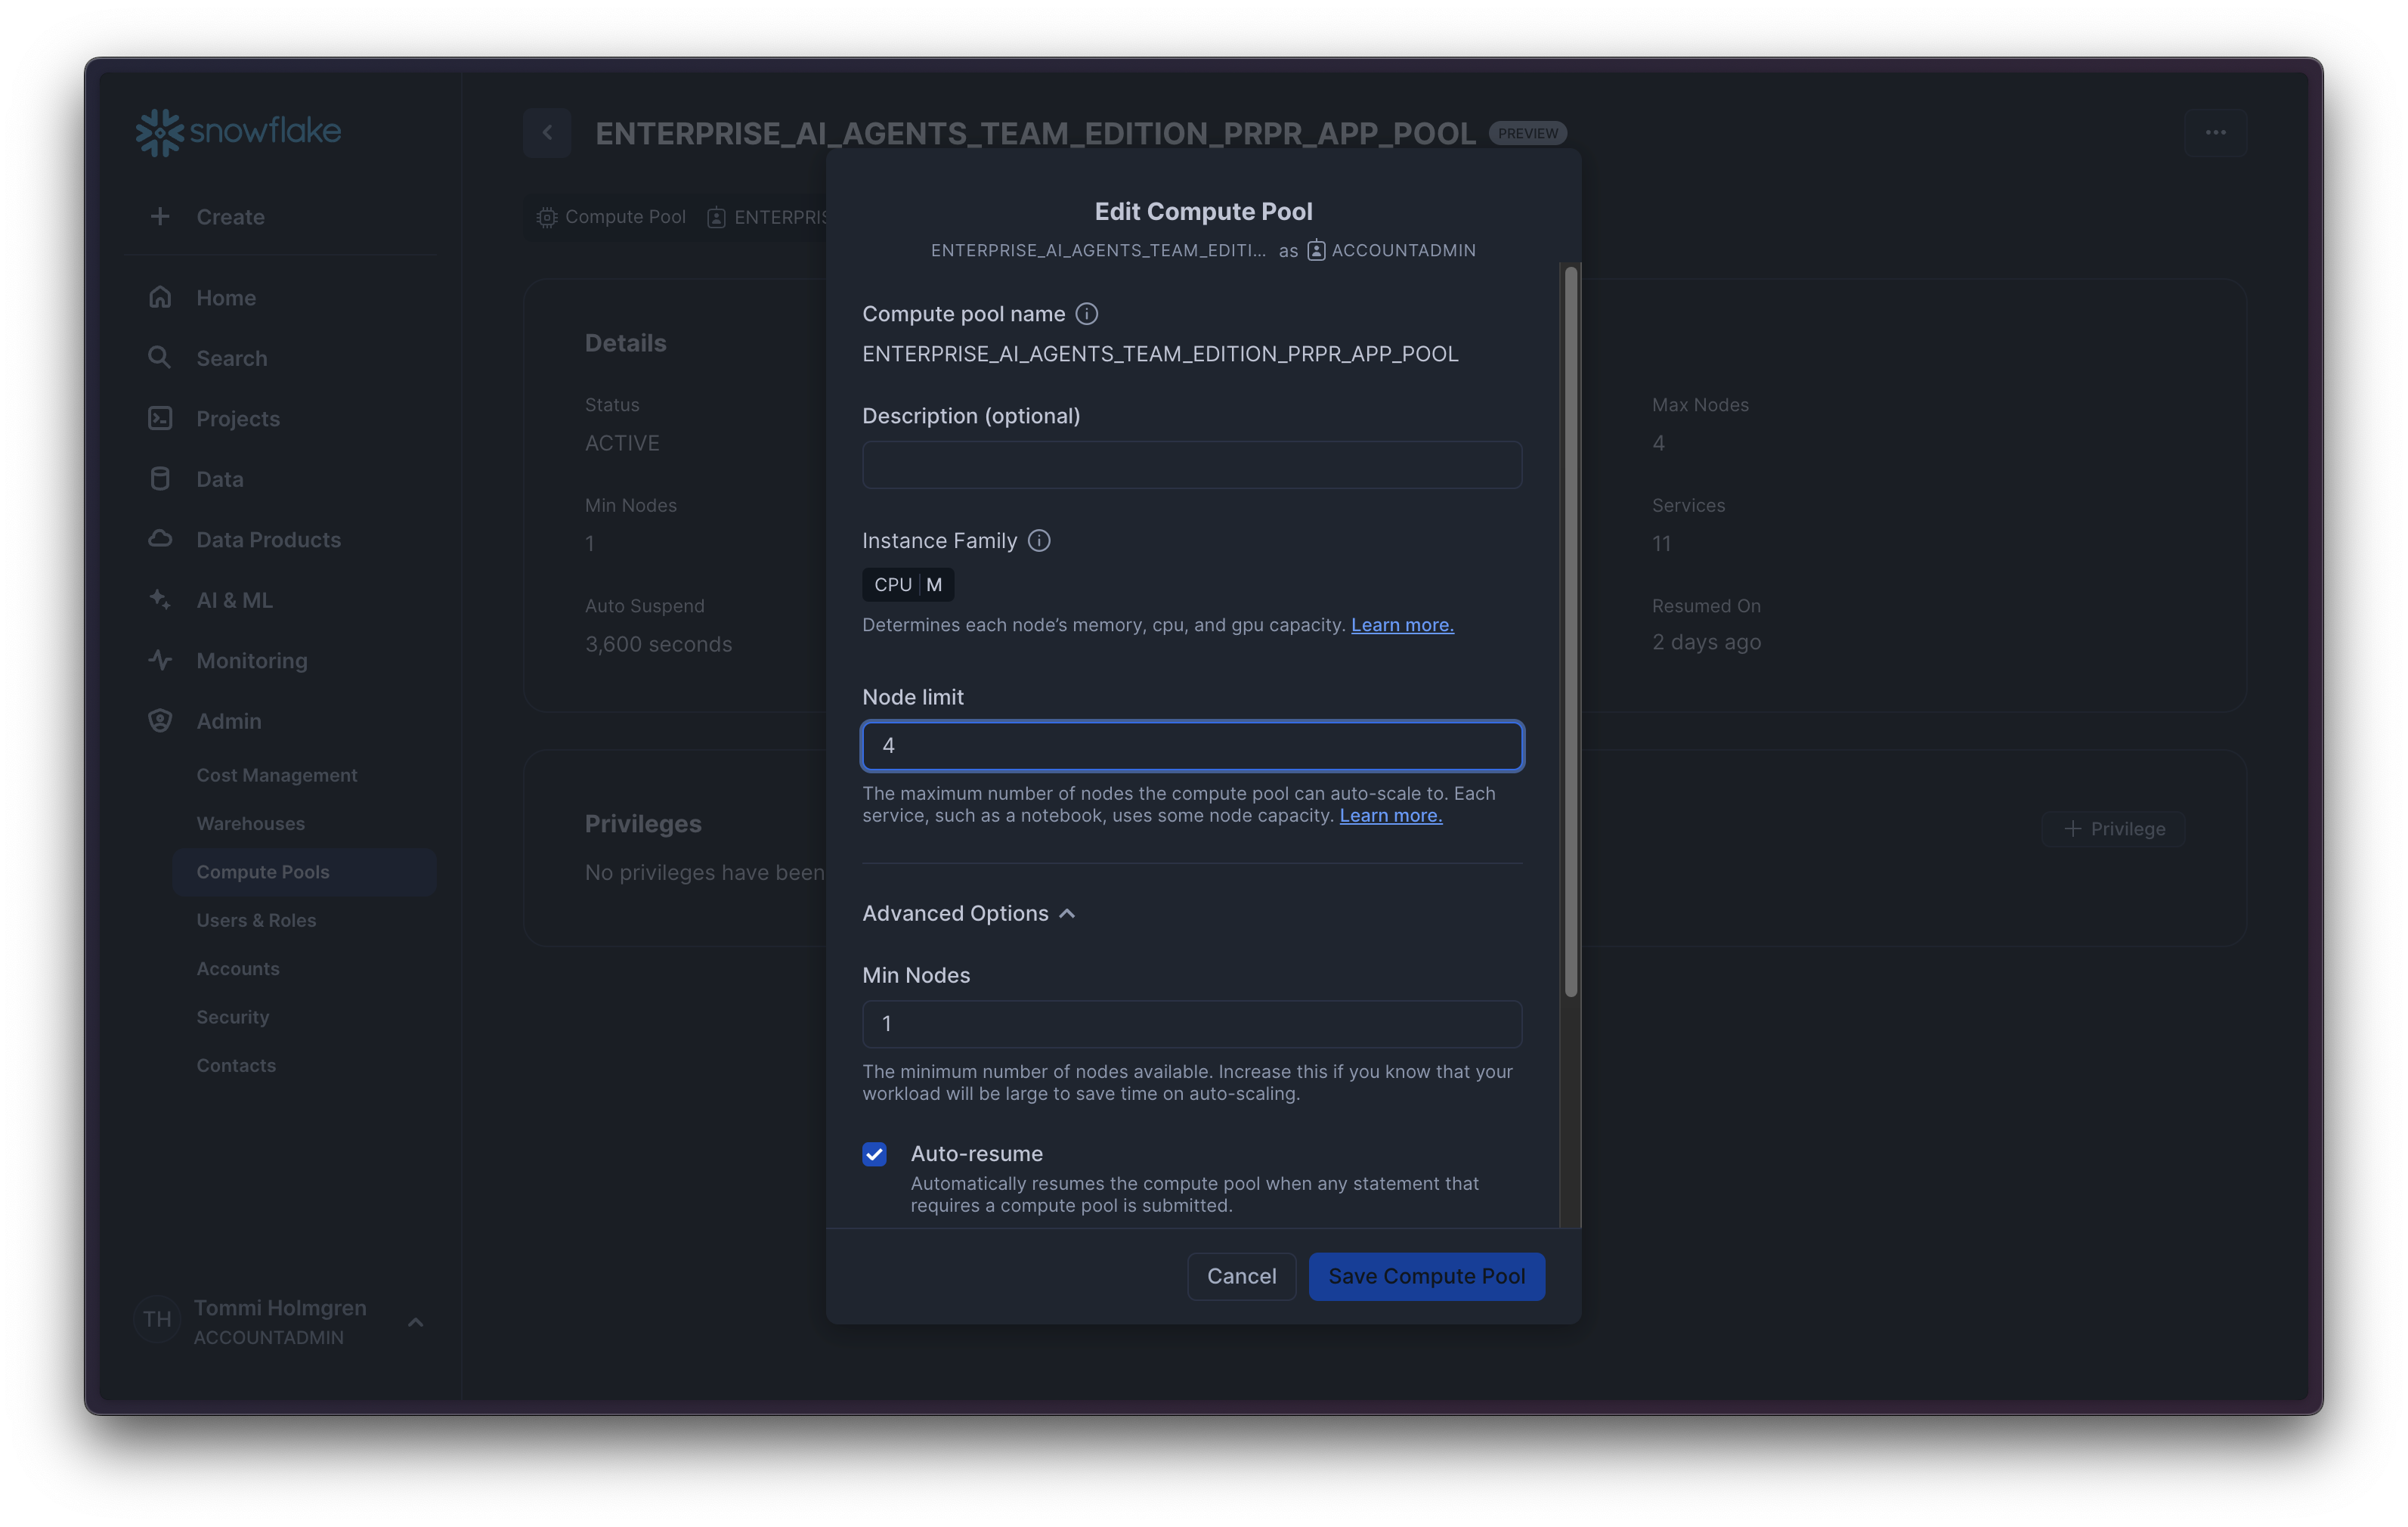Image resolution: width=2408 pixels, height=1527 pixels.
Task: Click the ACCOUNTADMIN role icon in dialog
Action: (1316, 250)
